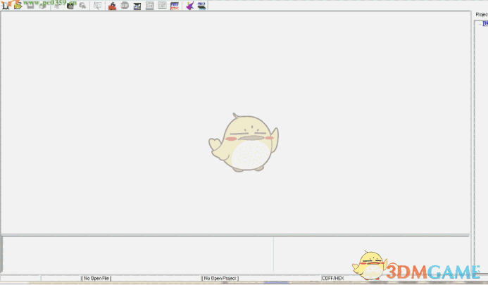Viewport: 488px width, 285px height.
Task: Click the New file toolbar icon
Action: (x=6, y=6)
